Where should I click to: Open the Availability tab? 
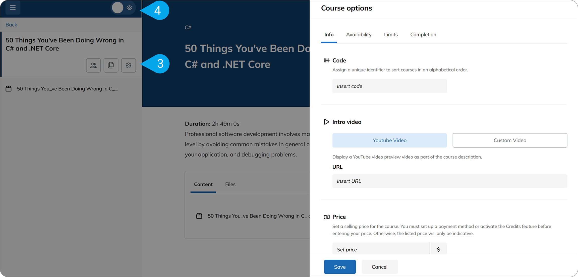[x=359, y=35]
